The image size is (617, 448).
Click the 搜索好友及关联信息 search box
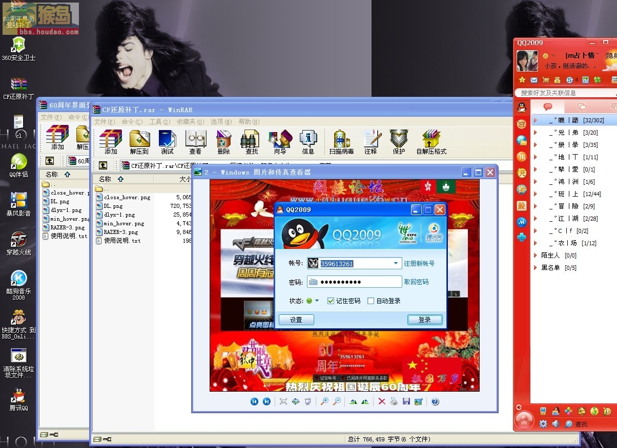click(x=566, y=93)
